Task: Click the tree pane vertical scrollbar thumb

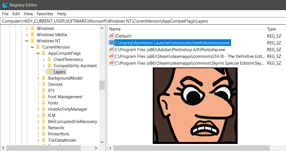Action: click(102, 85)
